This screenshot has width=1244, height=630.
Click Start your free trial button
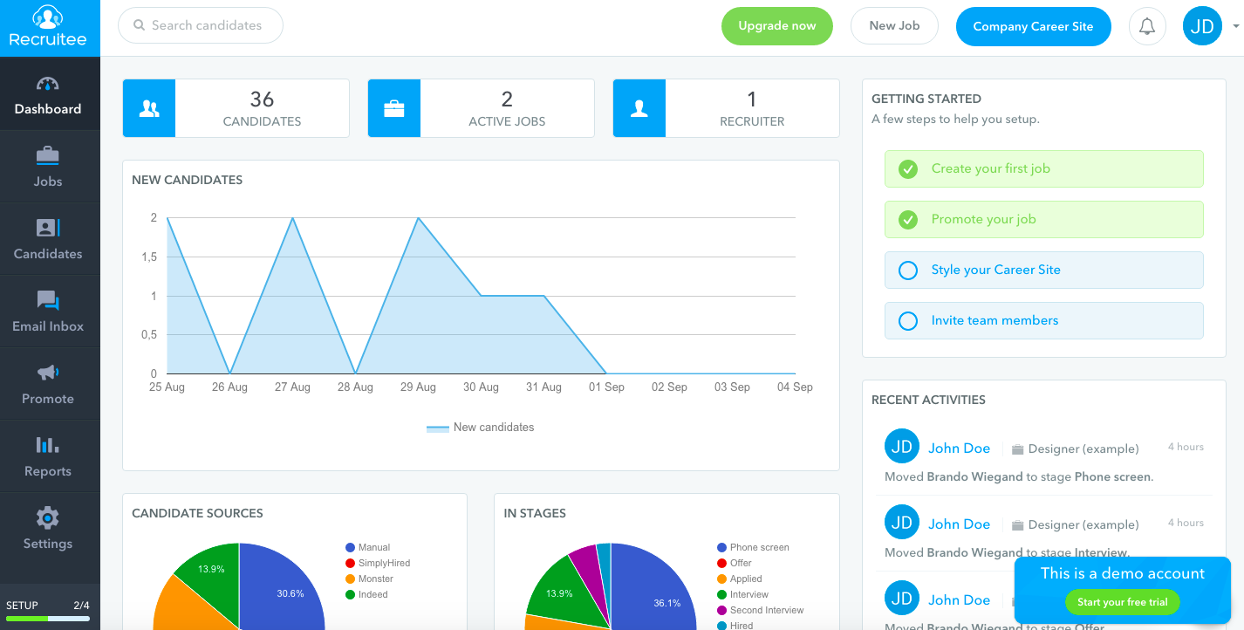(1122, 602)
